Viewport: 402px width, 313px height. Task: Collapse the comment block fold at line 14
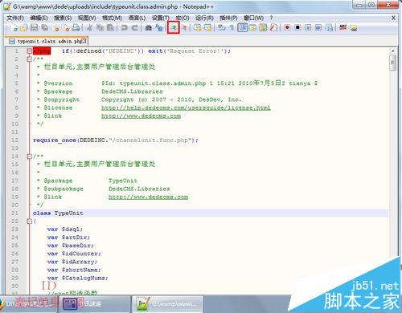click(29, 156)
